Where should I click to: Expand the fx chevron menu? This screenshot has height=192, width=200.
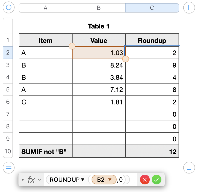(x=39, y=180)
